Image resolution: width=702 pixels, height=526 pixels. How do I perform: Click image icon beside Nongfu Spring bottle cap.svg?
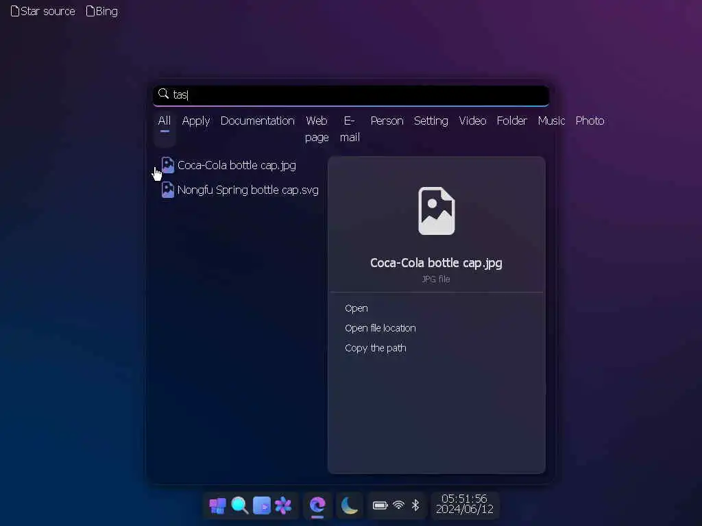tap(168, 190)
